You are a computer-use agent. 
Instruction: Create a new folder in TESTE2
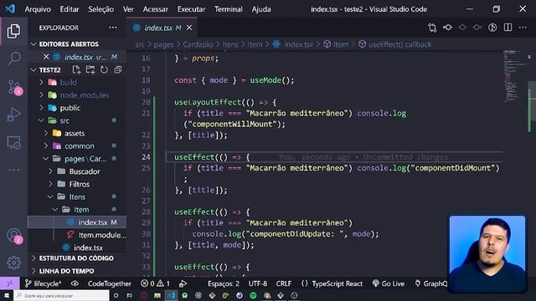tap(90, 70)
